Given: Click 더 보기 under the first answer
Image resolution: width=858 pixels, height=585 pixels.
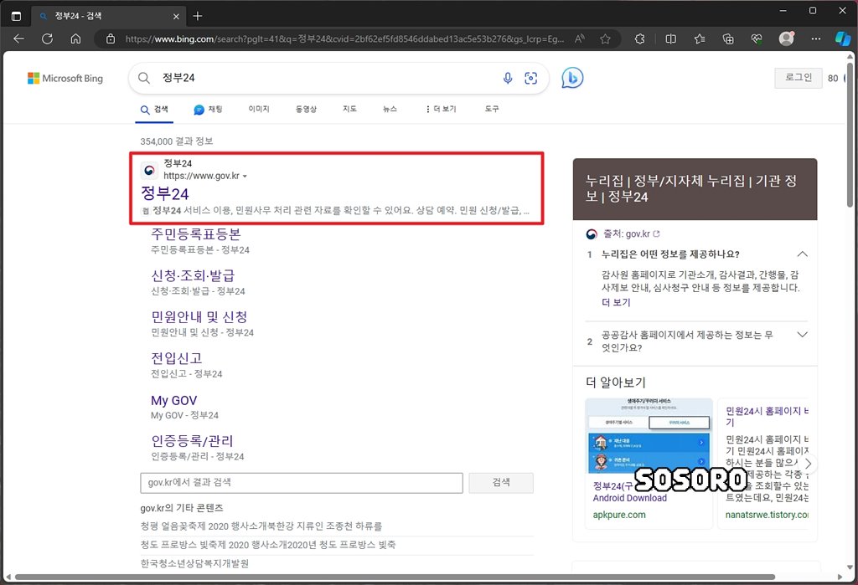Looking at the screenshot, I should point(616,302).
